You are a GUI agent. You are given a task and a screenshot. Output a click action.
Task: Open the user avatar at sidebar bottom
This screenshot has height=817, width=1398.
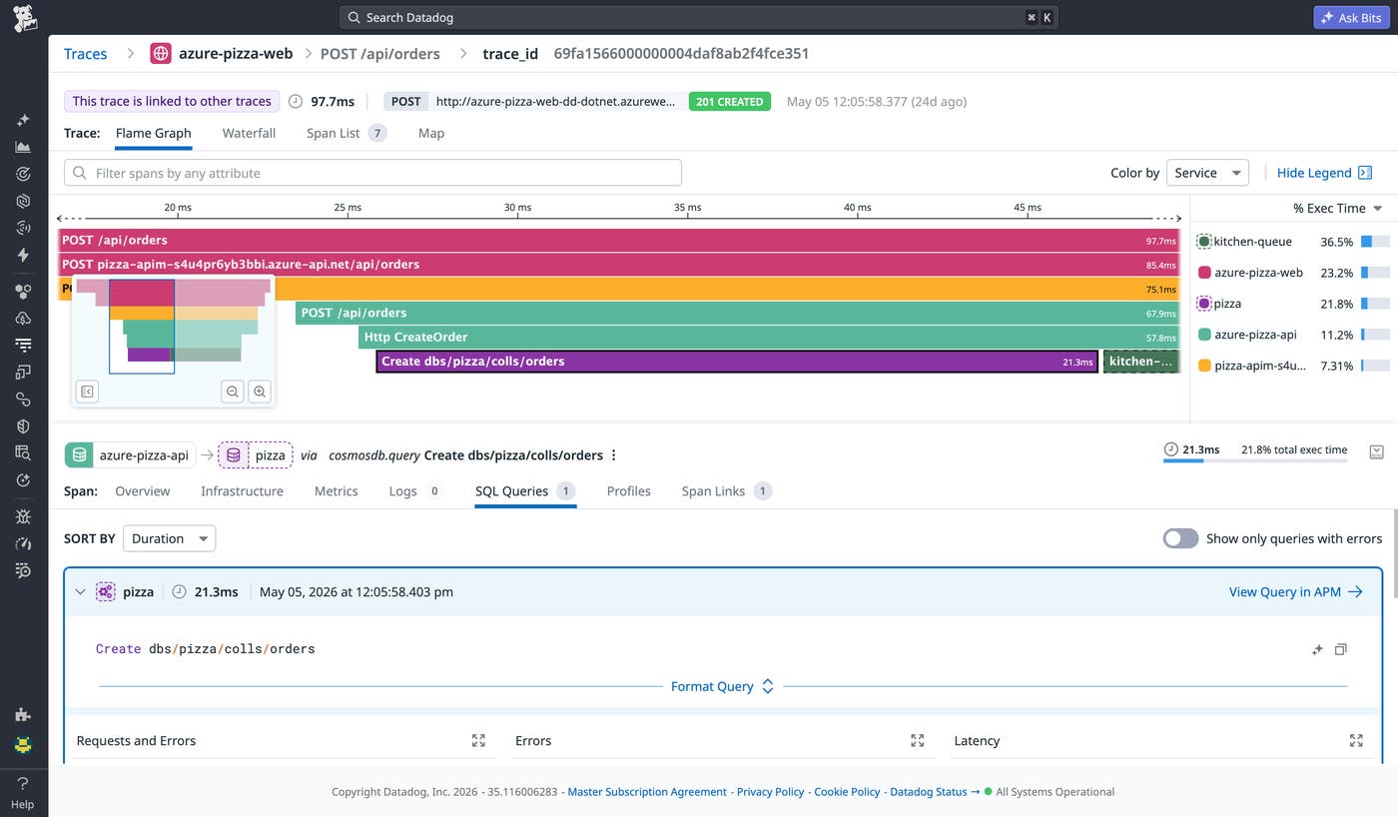24,744
